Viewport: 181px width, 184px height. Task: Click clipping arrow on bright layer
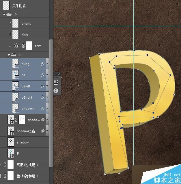tap(10, 23)
